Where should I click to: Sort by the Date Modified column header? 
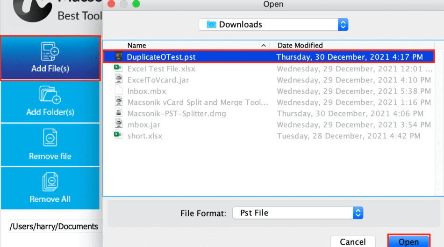[x=300, y=46]
